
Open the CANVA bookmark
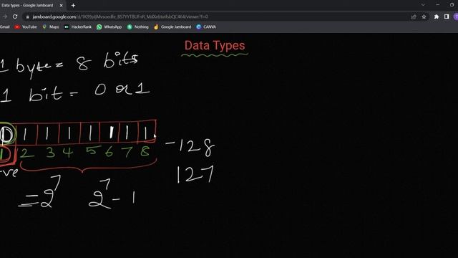[206, 27]
